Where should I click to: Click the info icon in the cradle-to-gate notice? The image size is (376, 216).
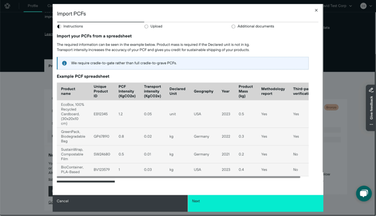coord(65,63)
